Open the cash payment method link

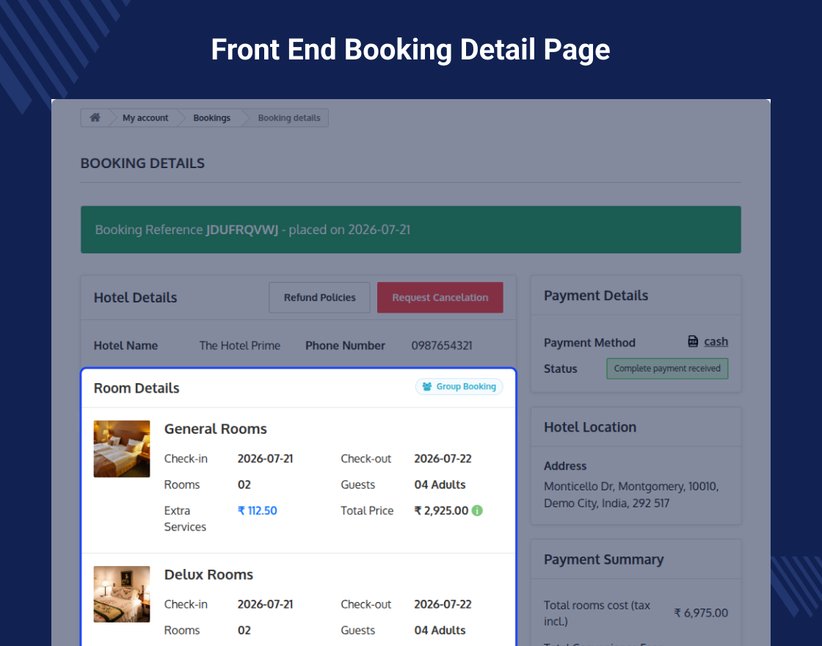716,341
